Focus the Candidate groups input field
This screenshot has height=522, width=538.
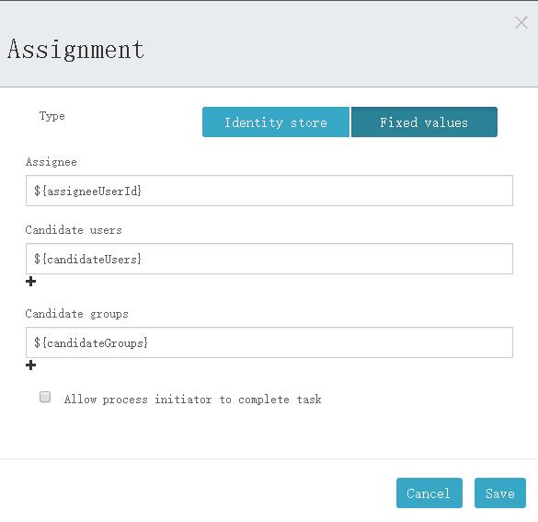click(269, 342)
